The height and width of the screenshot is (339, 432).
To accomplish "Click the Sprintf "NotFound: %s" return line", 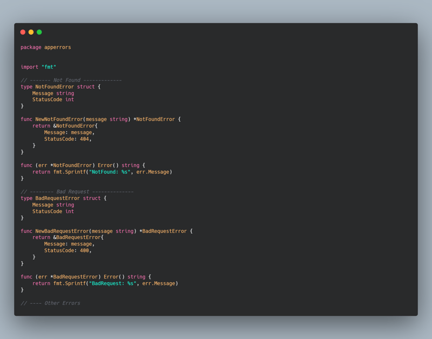I will 102,172.
